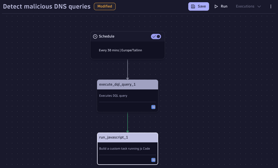Screen dimensions: 278x168
Task: Click the blue action icon in run_javascript_1
Action: pyautogui.click(x=153, y=160)
